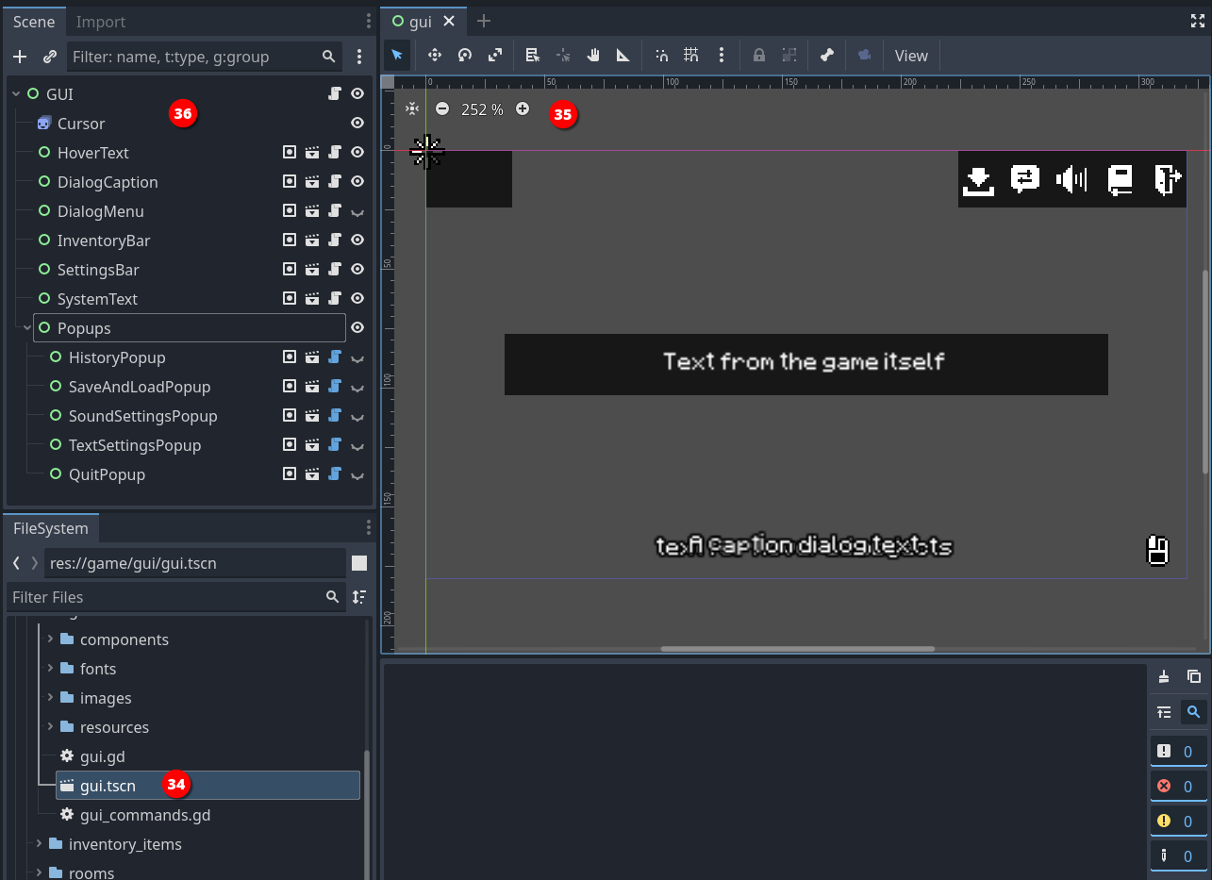Open the View menu in the toolbar

click(x=911, y=56)
